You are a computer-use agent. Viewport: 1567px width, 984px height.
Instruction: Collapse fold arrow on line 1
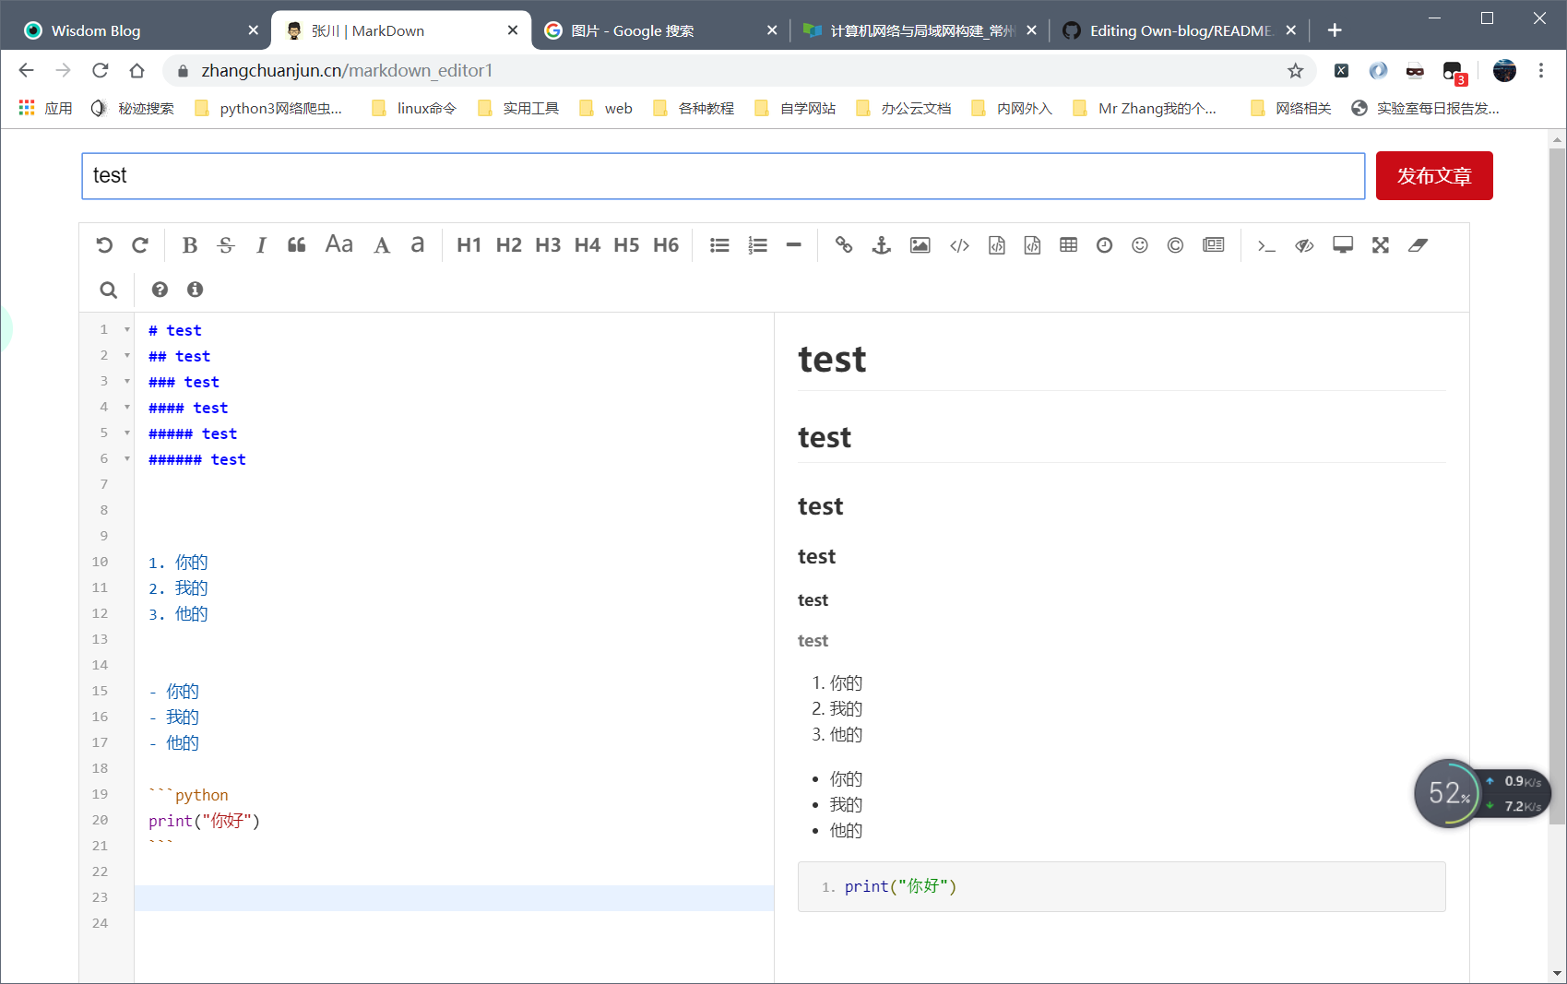coord(127,330)
